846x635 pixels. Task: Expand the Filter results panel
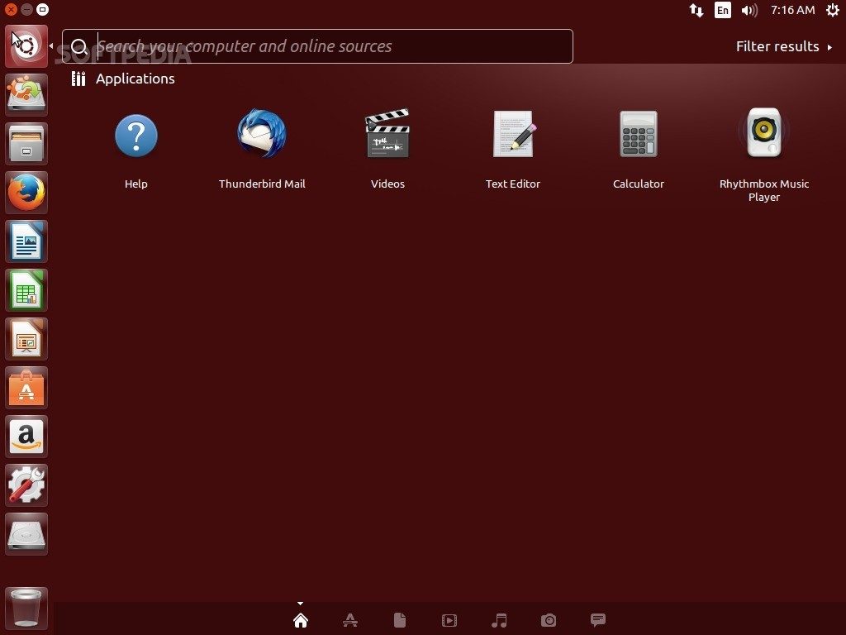784,46
